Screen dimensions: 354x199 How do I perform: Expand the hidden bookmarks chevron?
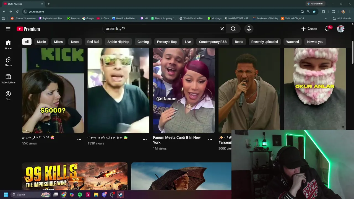tap(326, 19)
